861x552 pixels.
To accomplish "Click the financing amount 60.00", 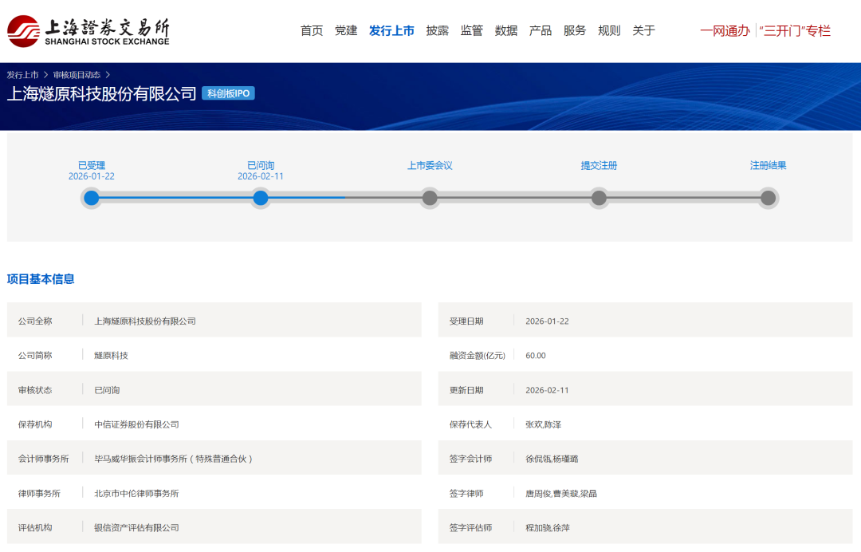I will (536, 355).
